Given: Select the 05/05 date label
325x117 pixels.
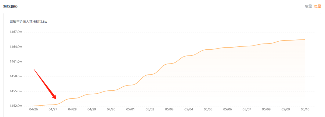Looking at the screenshot, I should (x=208, y=110).
